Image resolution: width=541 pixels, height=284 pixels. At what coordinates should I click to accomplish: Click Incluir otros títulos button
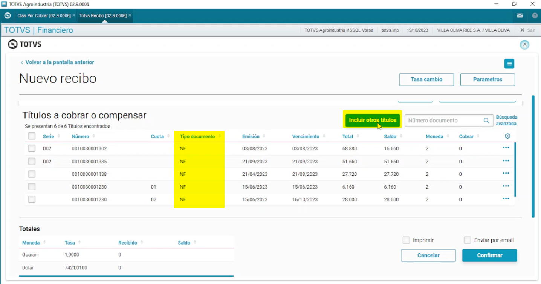[373, 120]
